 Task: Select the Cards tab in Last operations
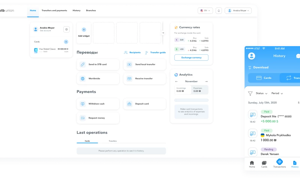point(87,141)
